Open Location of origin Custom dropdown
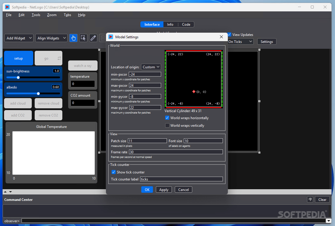Image resolution: width=335 pixels, height=226 pixels. point(151,67)
